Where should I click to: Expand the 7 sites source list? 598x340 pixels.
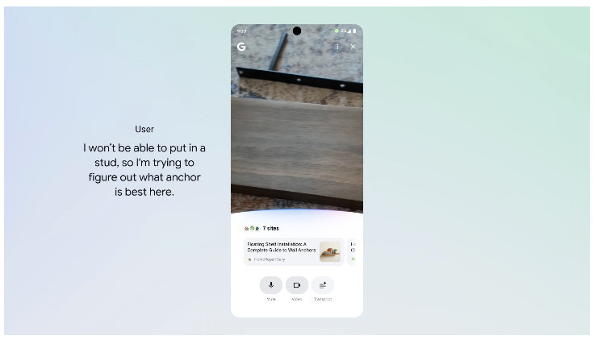pos(271,229)
